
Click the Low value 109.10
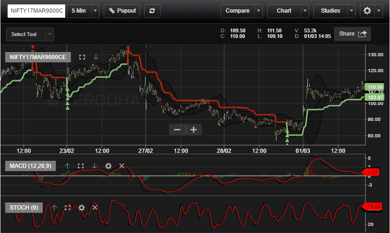click(275, 36)
